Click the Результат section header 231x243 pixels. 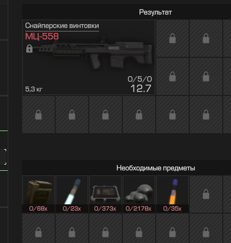pyautogui.click(x=155, y=12)
